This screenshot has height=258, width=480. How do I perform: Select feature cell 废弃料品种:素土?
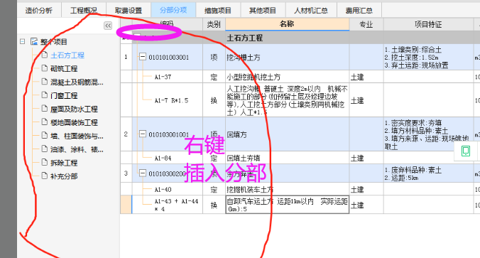coord(428,173)
